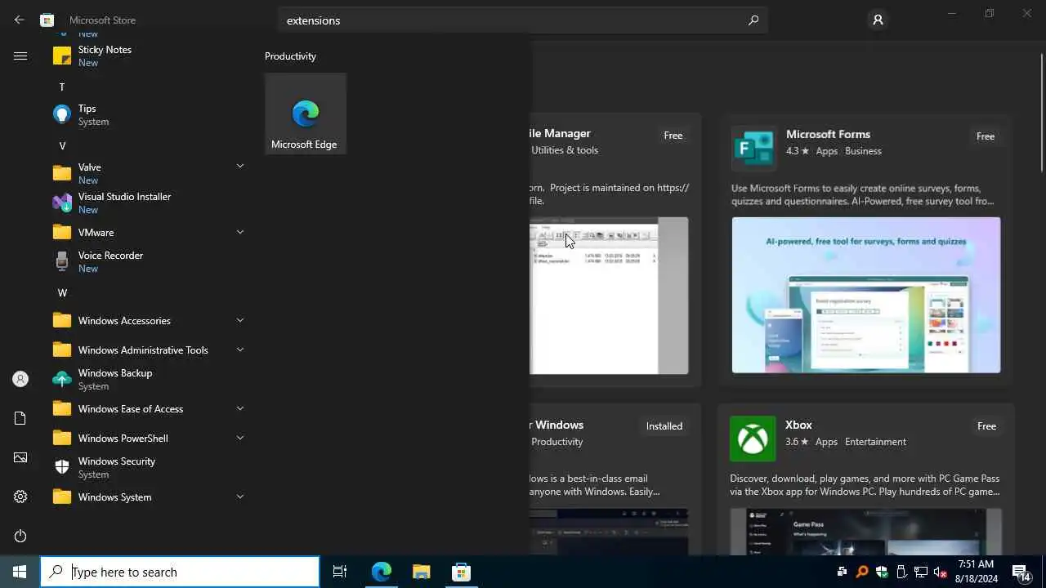Click the muted speaker volume tray icon
The image size is (1046, 588).
coord(940,572)
